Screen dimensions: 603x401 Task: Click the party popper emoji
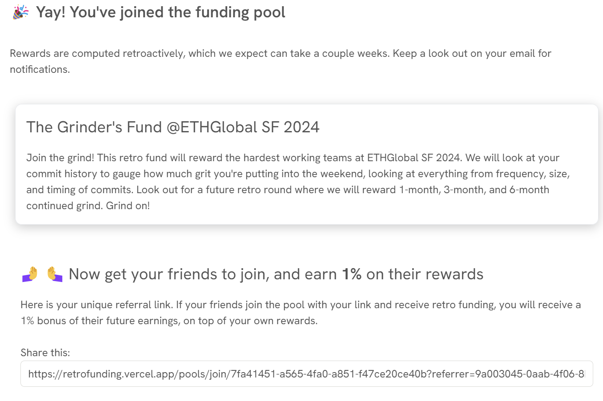pos(20,12)
